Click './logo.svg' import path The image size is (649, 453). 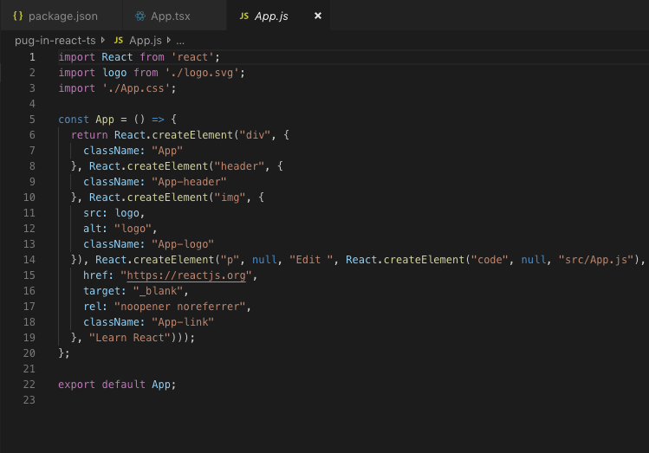(202, 73)
